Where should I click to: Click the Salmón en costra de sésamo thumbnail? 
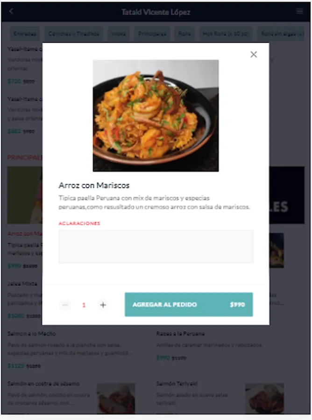[116, 399]
